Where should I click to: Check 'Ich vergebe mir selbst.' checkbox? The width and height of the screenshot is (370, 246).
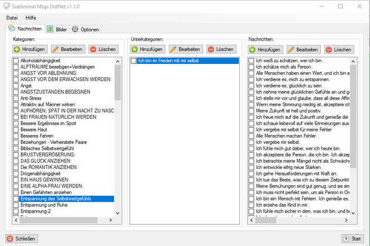coord(251,142)
